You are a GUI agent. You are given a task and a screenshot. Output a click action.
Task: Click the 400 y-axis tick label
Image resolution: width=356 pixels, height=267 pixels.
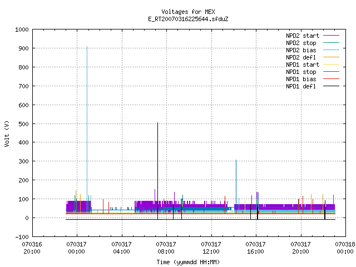click(23, 142)
